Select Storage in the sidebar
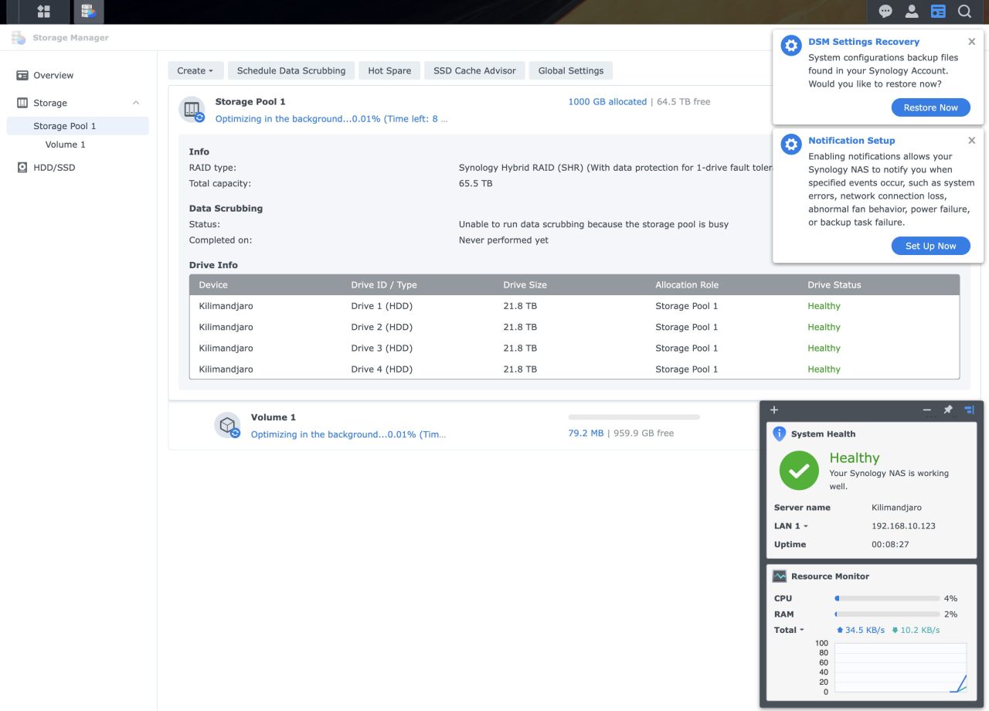 (77, 103)
